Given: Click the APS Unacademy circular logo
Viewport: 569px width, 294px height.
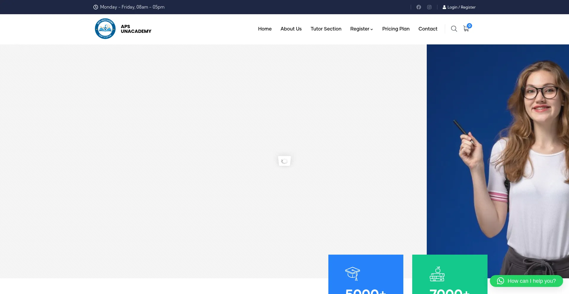Looking at the screenshot, I should click(x=105, y=29).
